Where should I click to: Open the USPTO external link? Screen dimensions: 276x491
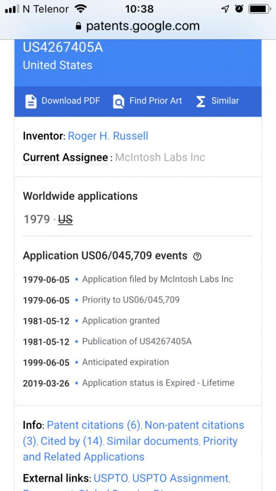tap(111, 478)
